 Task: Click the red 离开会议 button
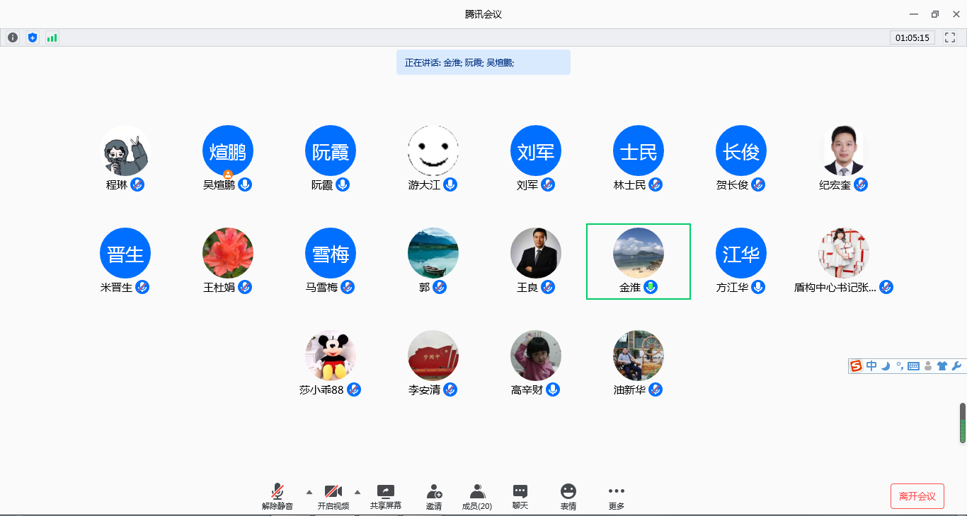(917, 496)
